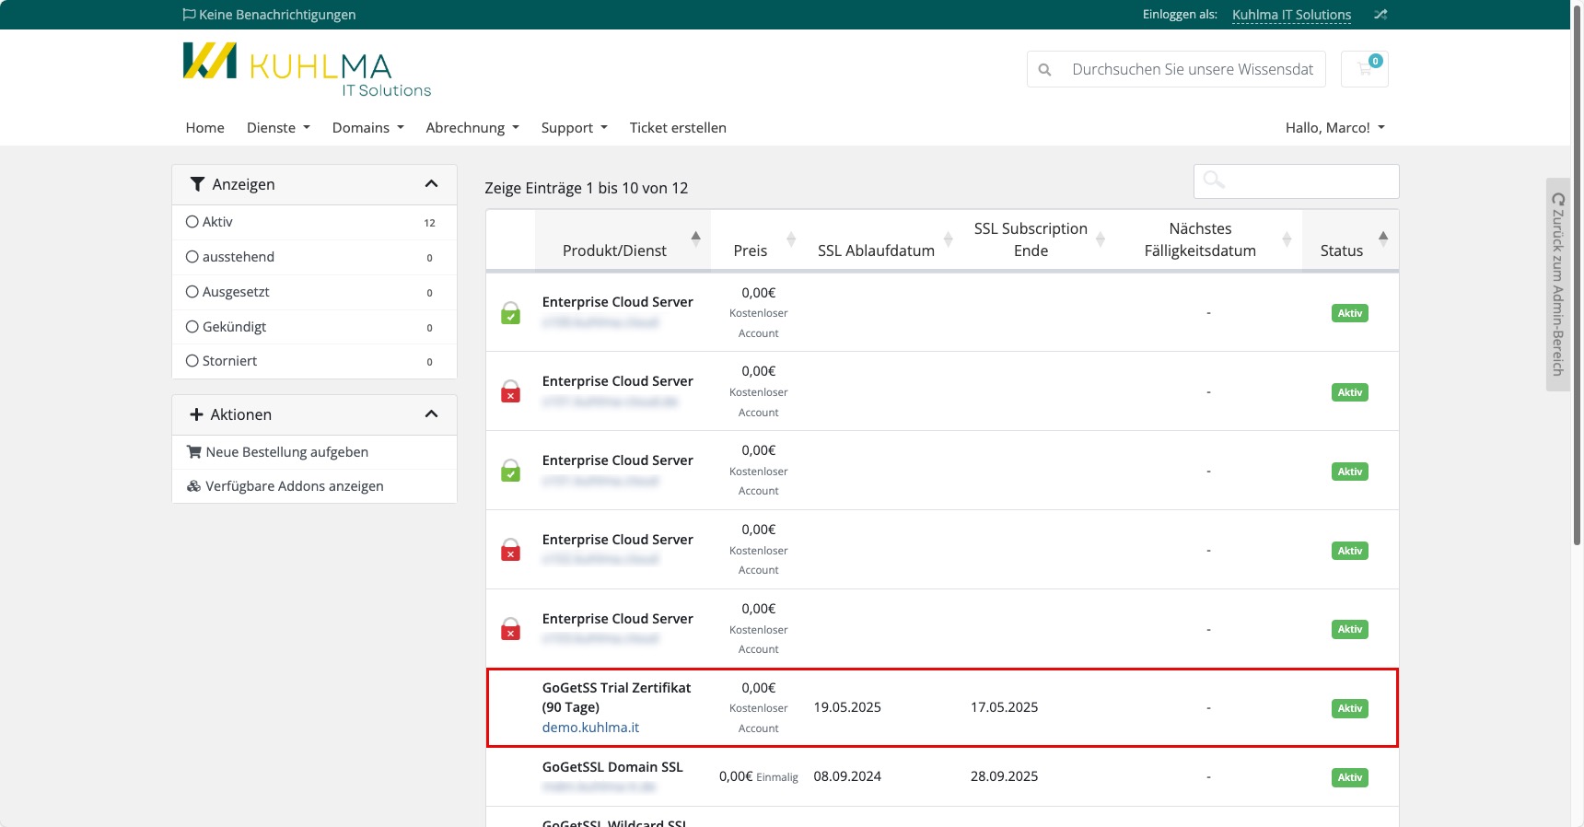Select the Ausgesetzt filter radio
The height and width of the screenshot is (827, 1584).
[x=192, y=292]
